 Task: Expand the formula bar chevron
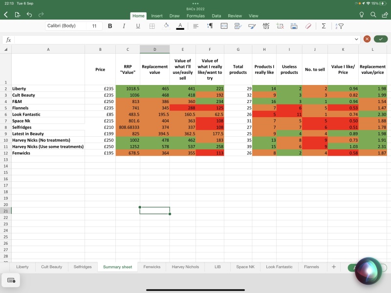(357, 39)
